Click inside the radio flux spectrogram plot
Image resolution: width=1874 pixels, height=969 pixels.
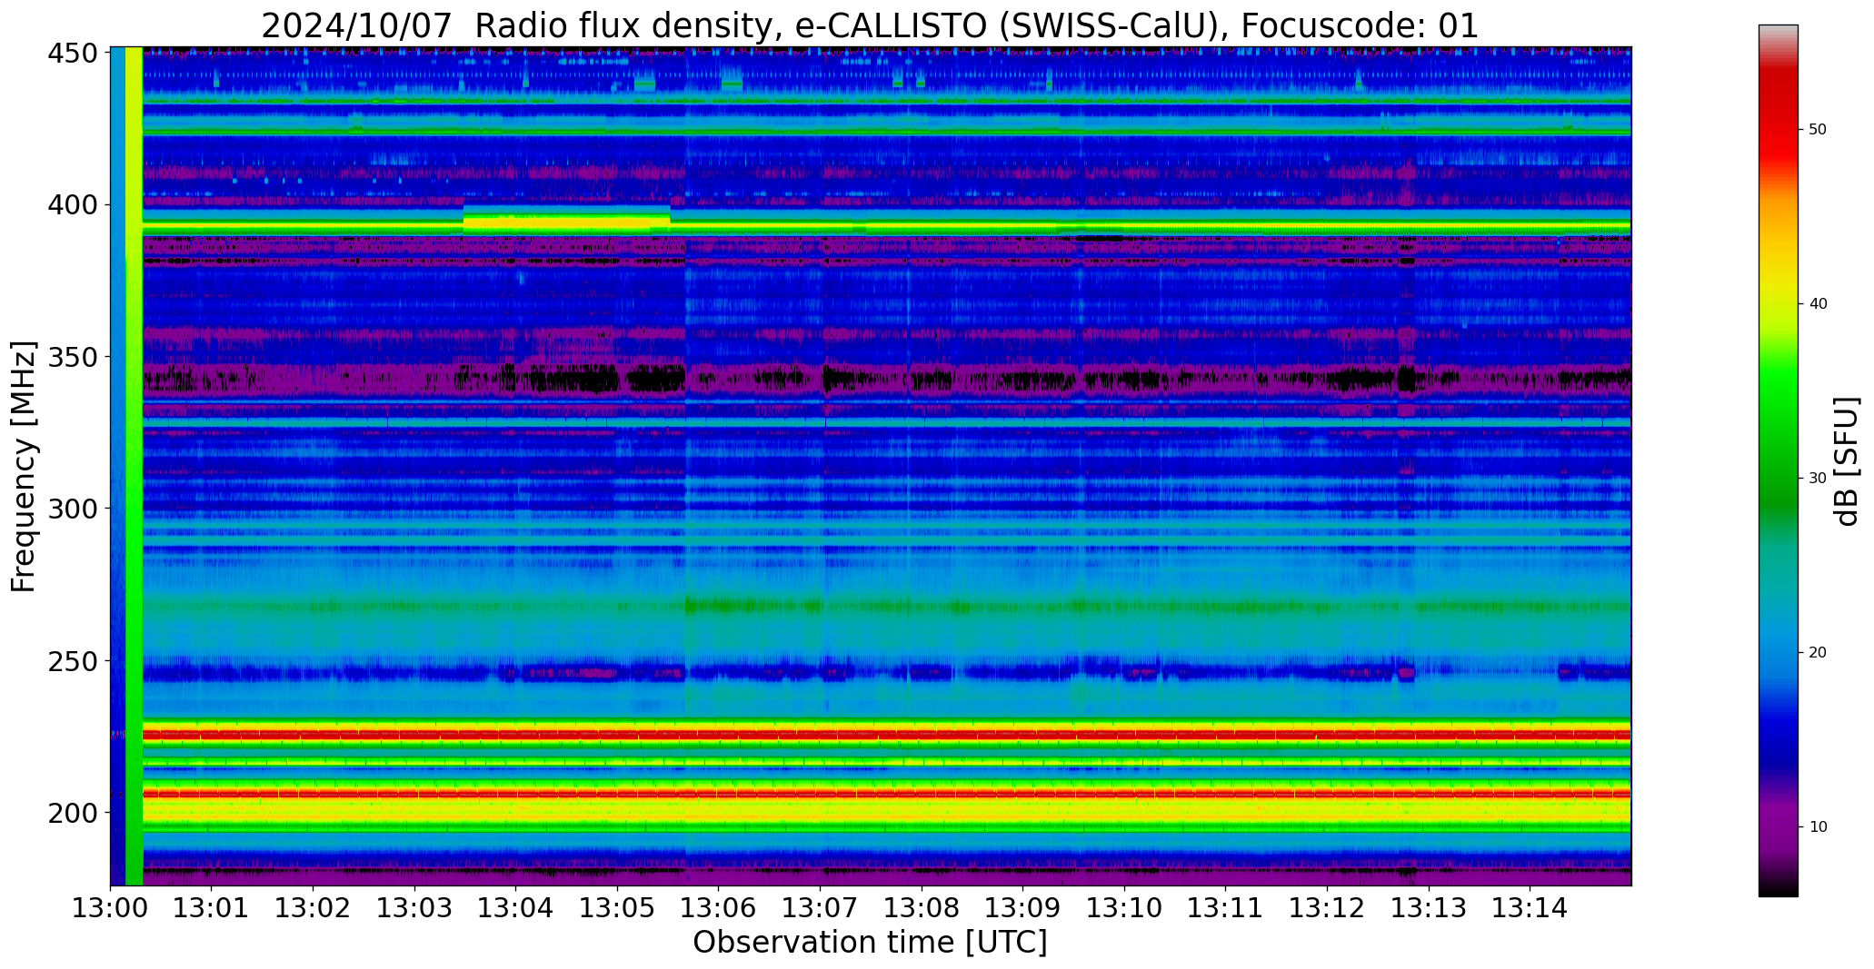pos(871,466)
